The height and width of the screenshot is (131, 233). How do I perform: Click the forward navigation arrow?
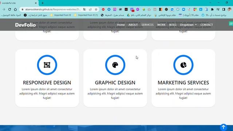(x=4, y=9)
